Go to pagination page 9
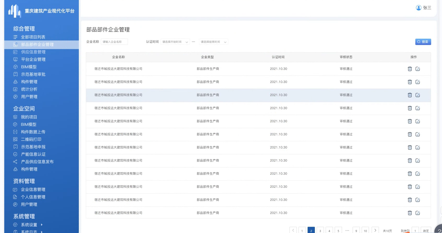 point(356,231)
